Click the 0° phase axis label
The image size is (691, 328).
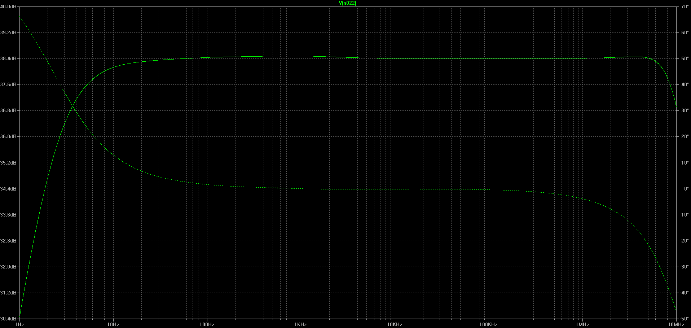pos(686,189)
